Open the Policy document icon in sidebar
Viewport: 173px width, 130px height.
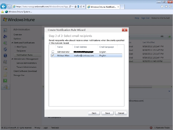point(5,74)
